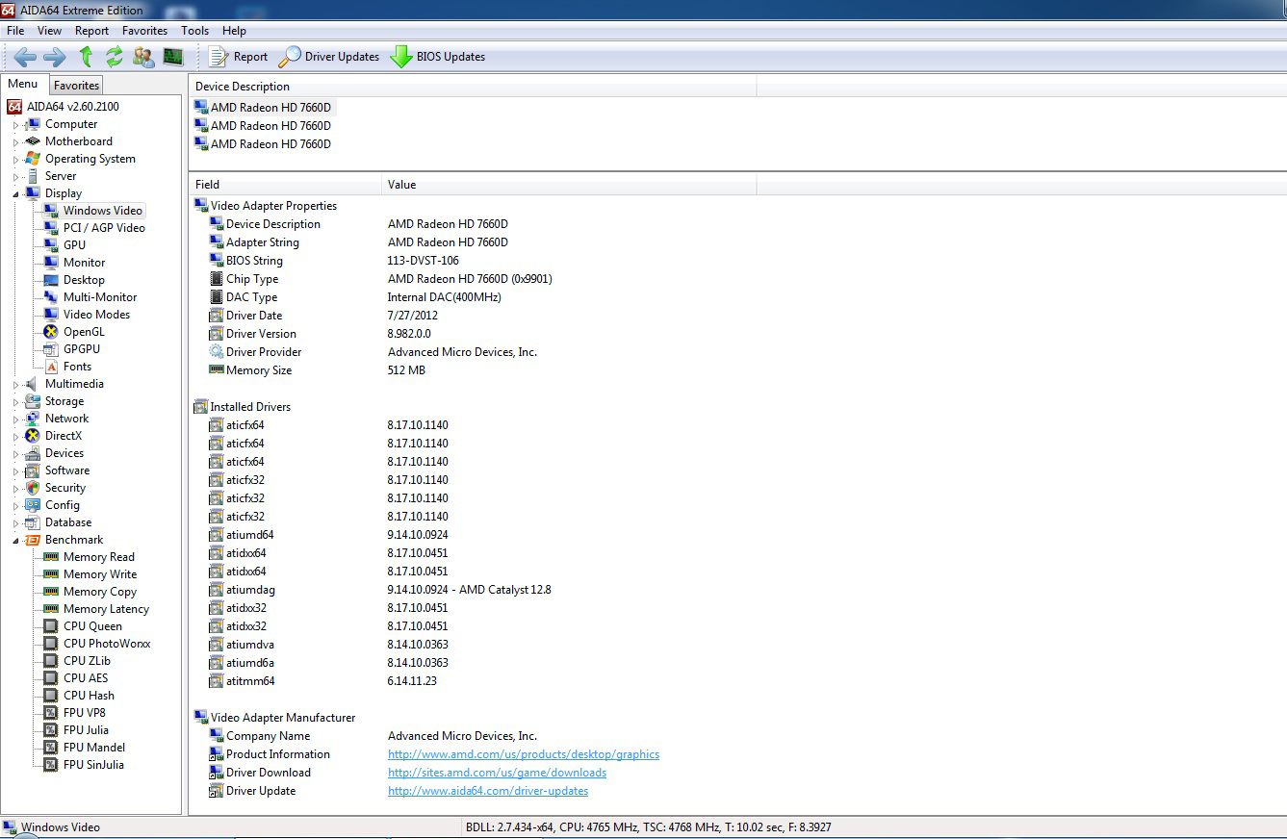Select the CPU Queen benchmark icon
The width and height of the screenshot is (1287, 839).
[51, 626]
